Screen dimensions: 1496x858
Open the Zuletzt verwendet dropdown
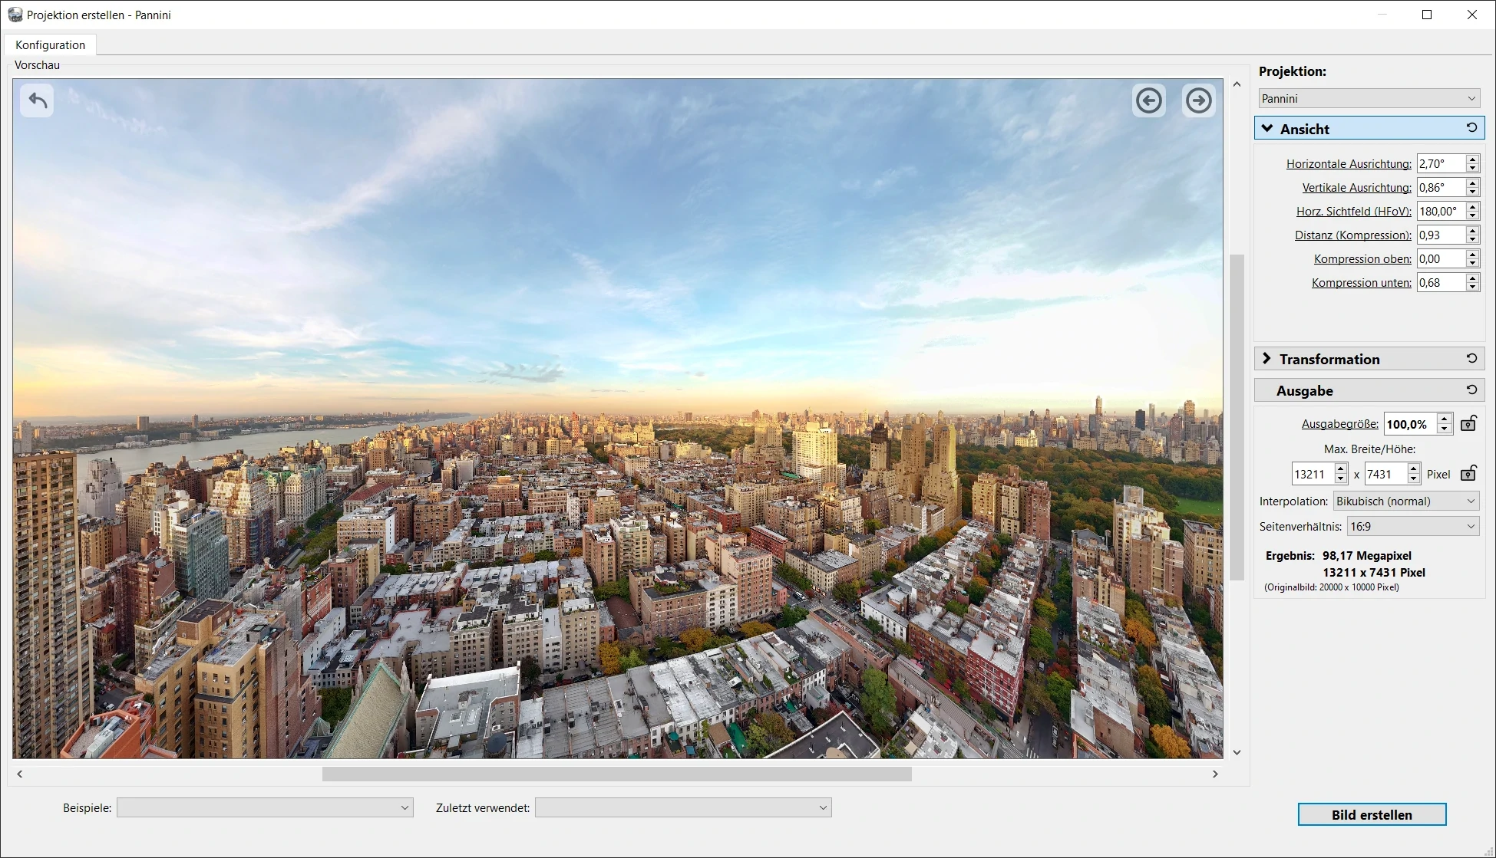click(683, 807)
